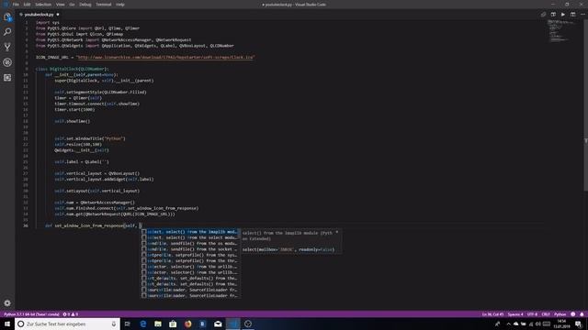This screenshot has height=330, width=588.
Task: Click the feedback smiley in status bar
Action: point(572,314)
